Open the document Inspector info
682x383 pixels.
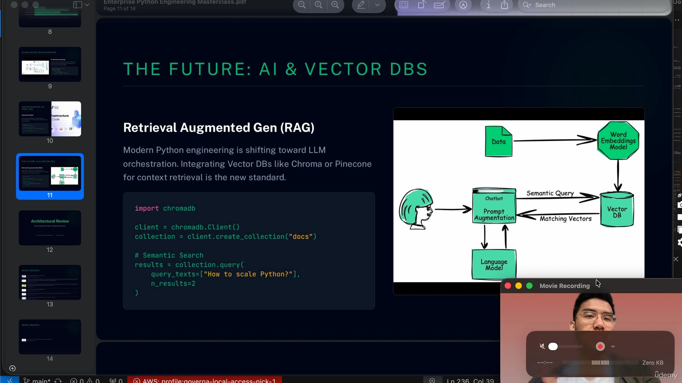[488, 5]
